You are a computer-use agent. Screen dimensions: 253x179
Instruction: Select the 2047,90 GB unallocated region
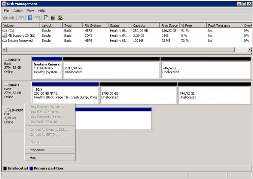pos(111,70)
